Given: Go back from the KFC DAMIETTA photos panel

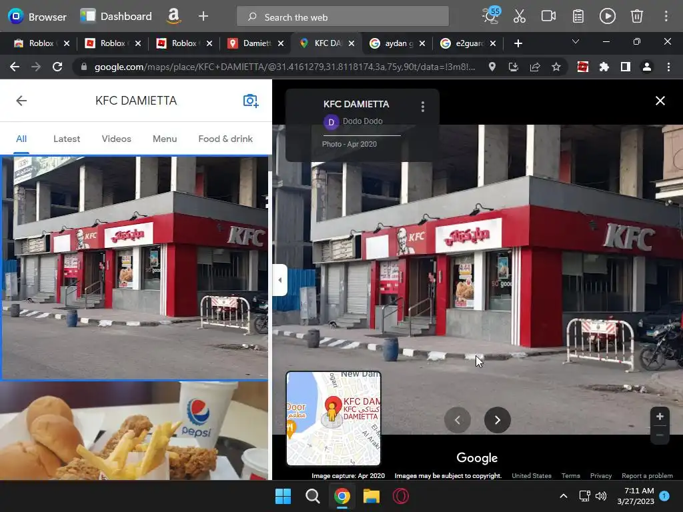Looking at the screenshot, I should coord(21,101).
